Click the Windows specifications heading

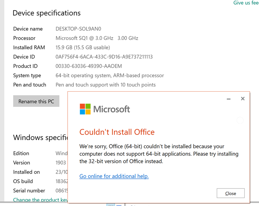point(40,137)
